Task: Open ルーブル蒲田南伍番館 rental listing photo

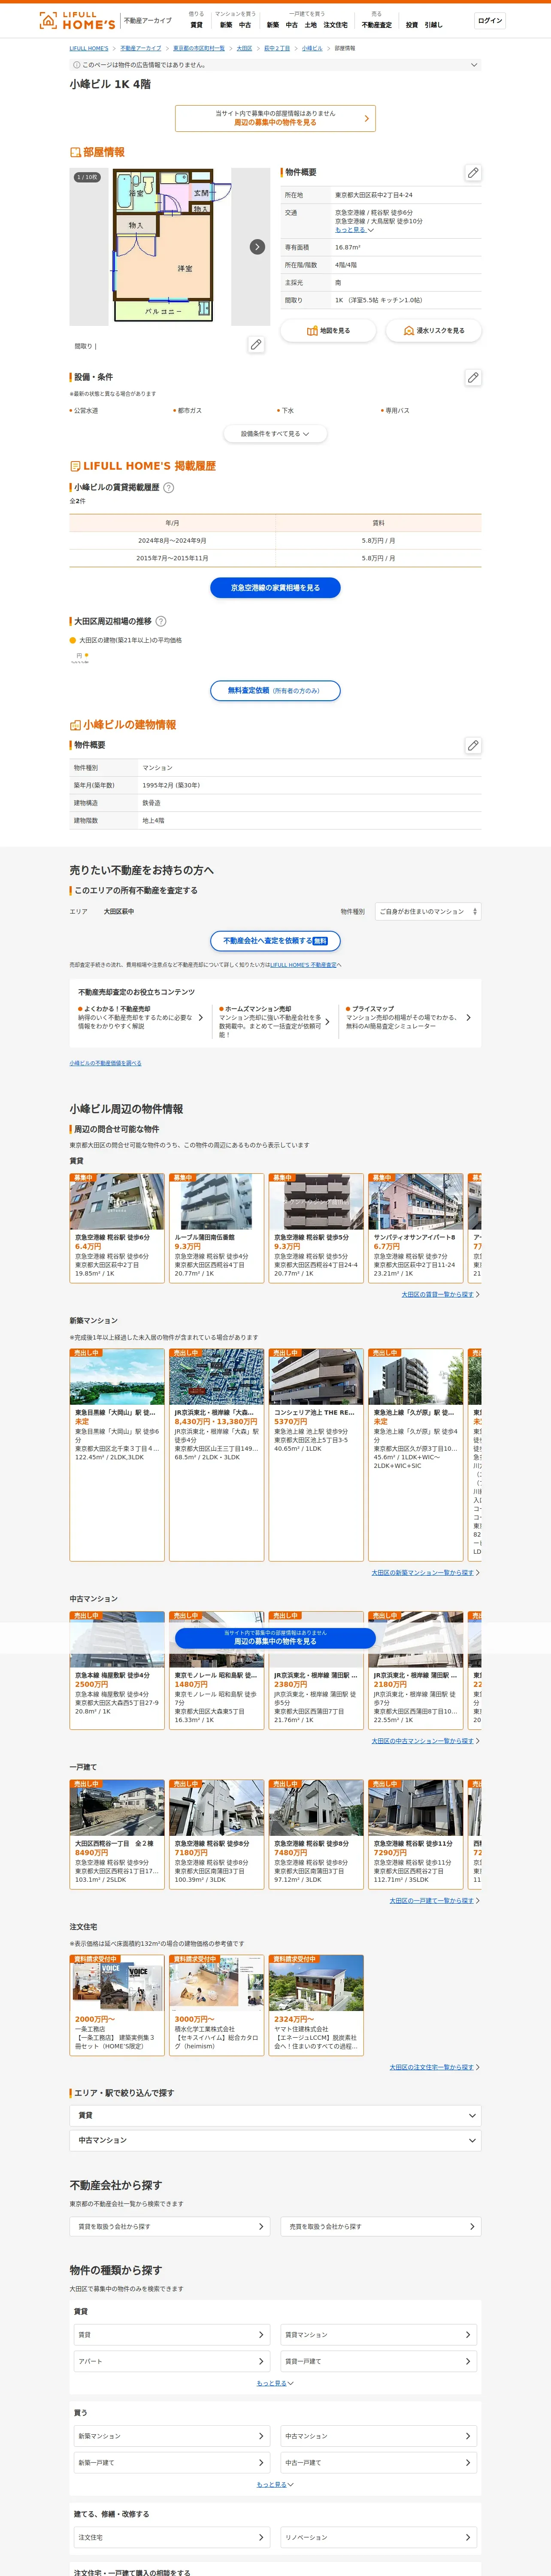Action: coord(217,1202)
